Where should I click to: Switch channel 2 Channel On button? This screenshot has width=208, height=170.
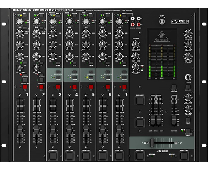41,80
